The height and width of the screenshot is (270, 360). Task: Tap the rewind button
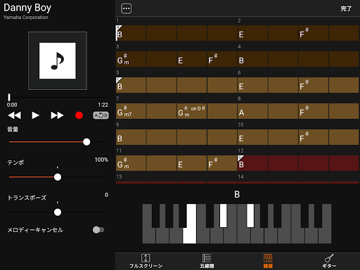(x=15, y=115)
